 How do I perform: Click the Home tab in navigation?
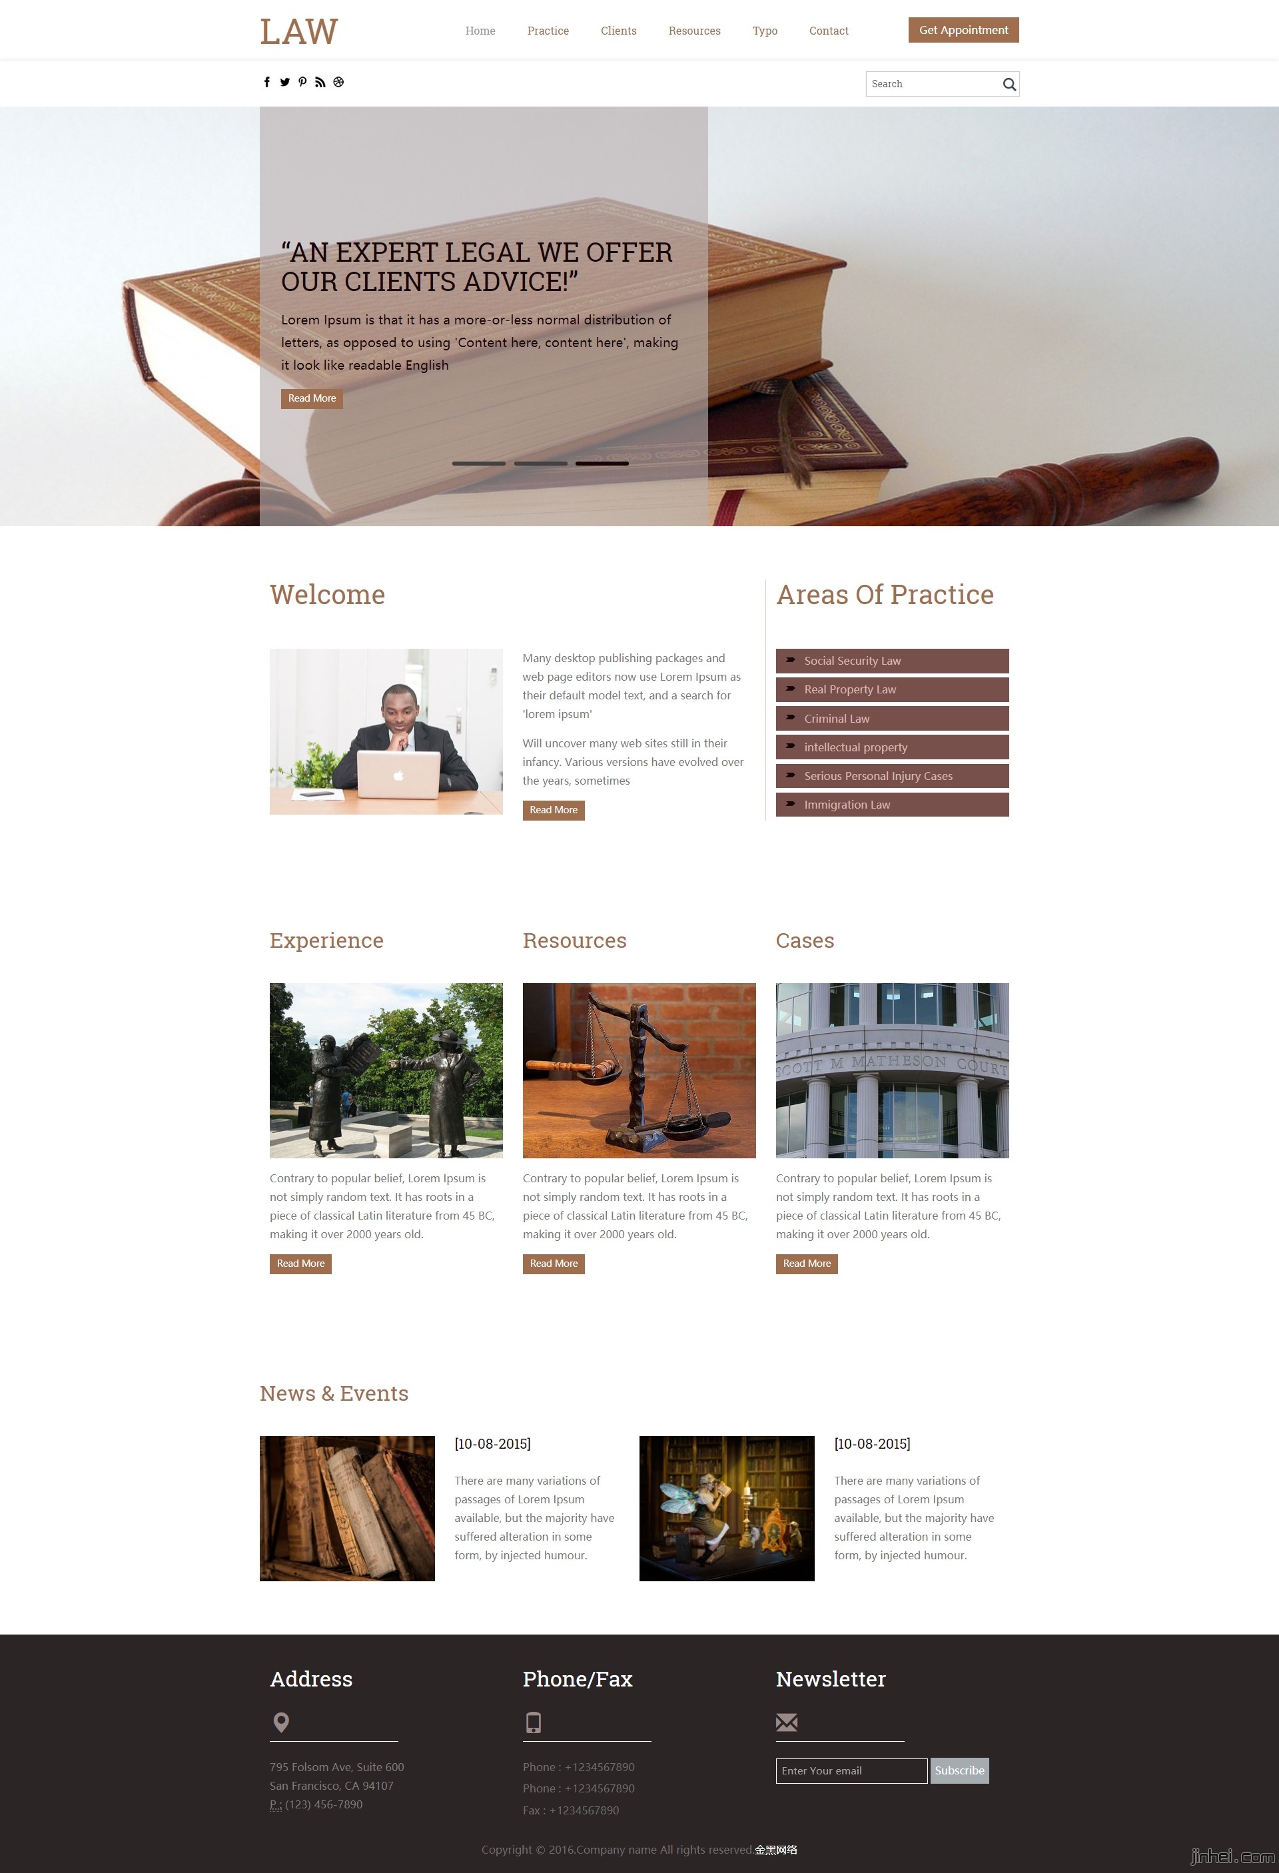click(x=481, y=30)
